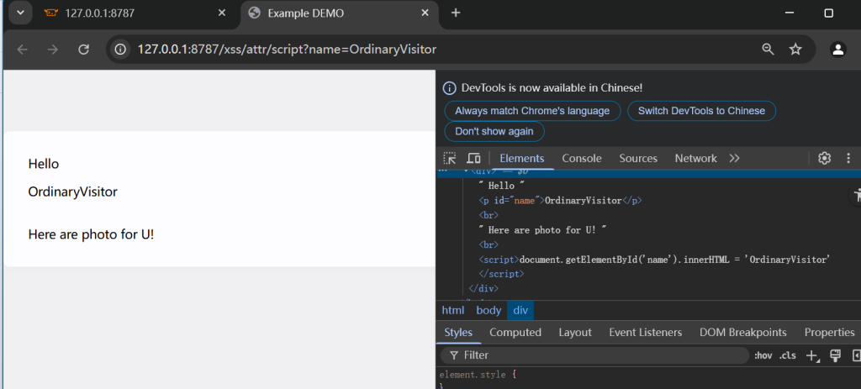This screenshot has height=389, width=861.
Task: Click the zoom magnifier icon in address bar
Action: tap(768, 50)
